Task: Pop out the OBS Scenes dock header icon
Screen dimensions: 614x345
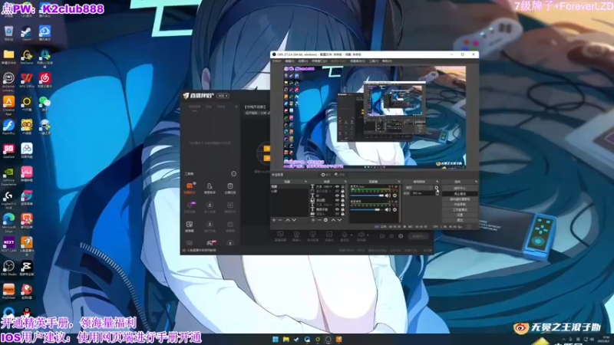Action: pos(305,182)
